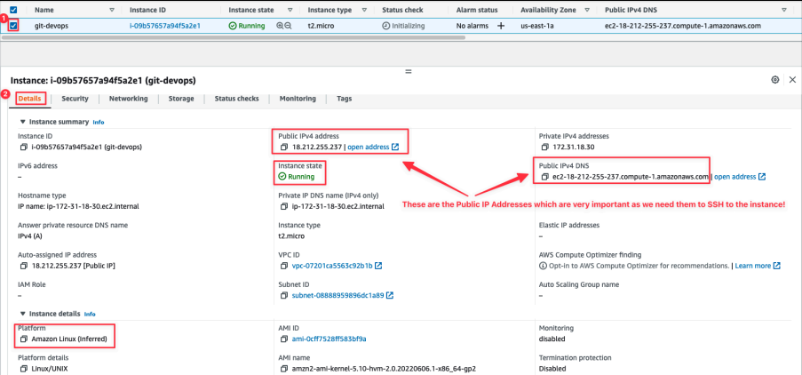Open subnet link subnet-08888959896dc1a89

pos(343,295)
